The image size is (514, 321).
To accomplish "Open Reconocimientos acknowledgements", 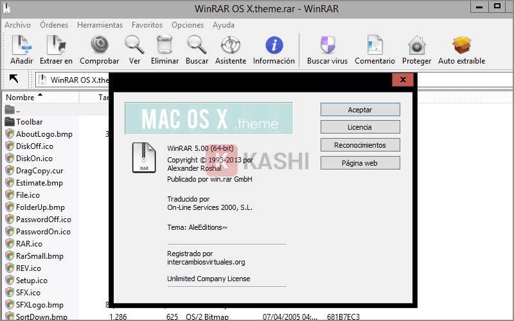I will point(360,145).
